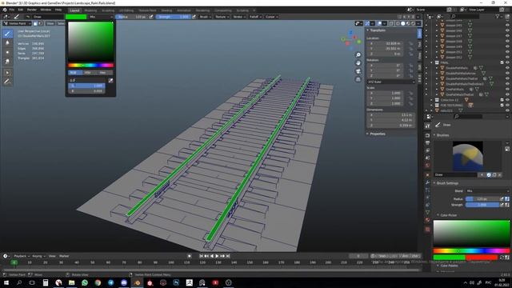The width and height of the screenshot is (512, 288).
Task: Toggle visibility of the FINAL collection
Action: [x=507, y=62]
